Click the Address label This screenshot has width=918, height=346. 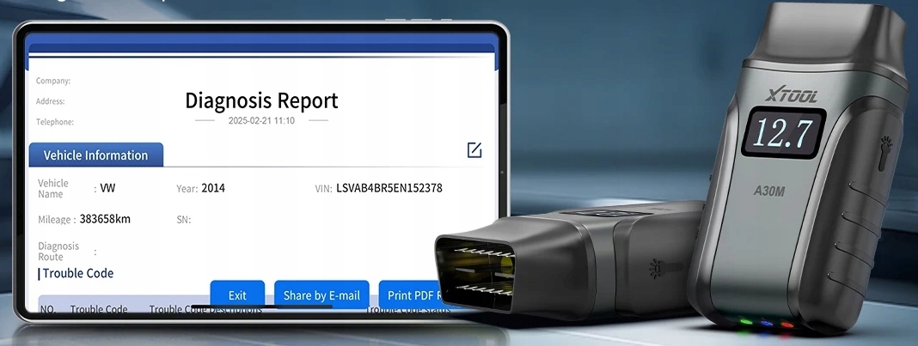[x=51, y=101]
